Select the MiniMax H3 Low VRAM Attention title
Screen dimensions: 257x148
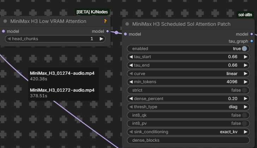[48, 21]
